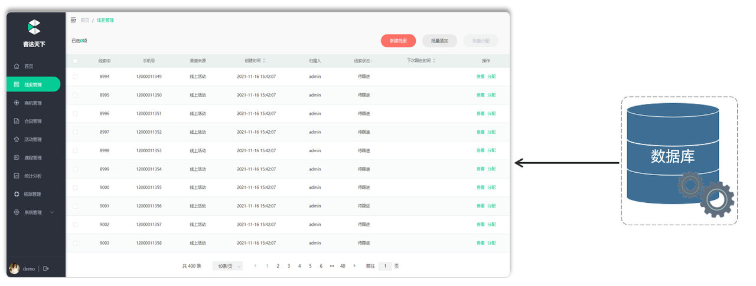Go to page 5 in pagination
The width and height of the screenshot is (756, 286).
pos(310,266)
